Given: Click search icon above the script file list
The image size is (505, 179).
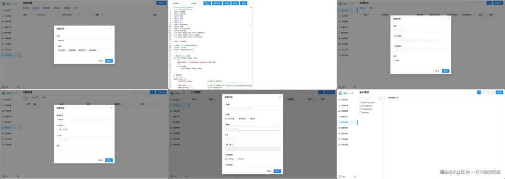Looking at the screenshot, I should pyautogui.click(x=380, y=98).
